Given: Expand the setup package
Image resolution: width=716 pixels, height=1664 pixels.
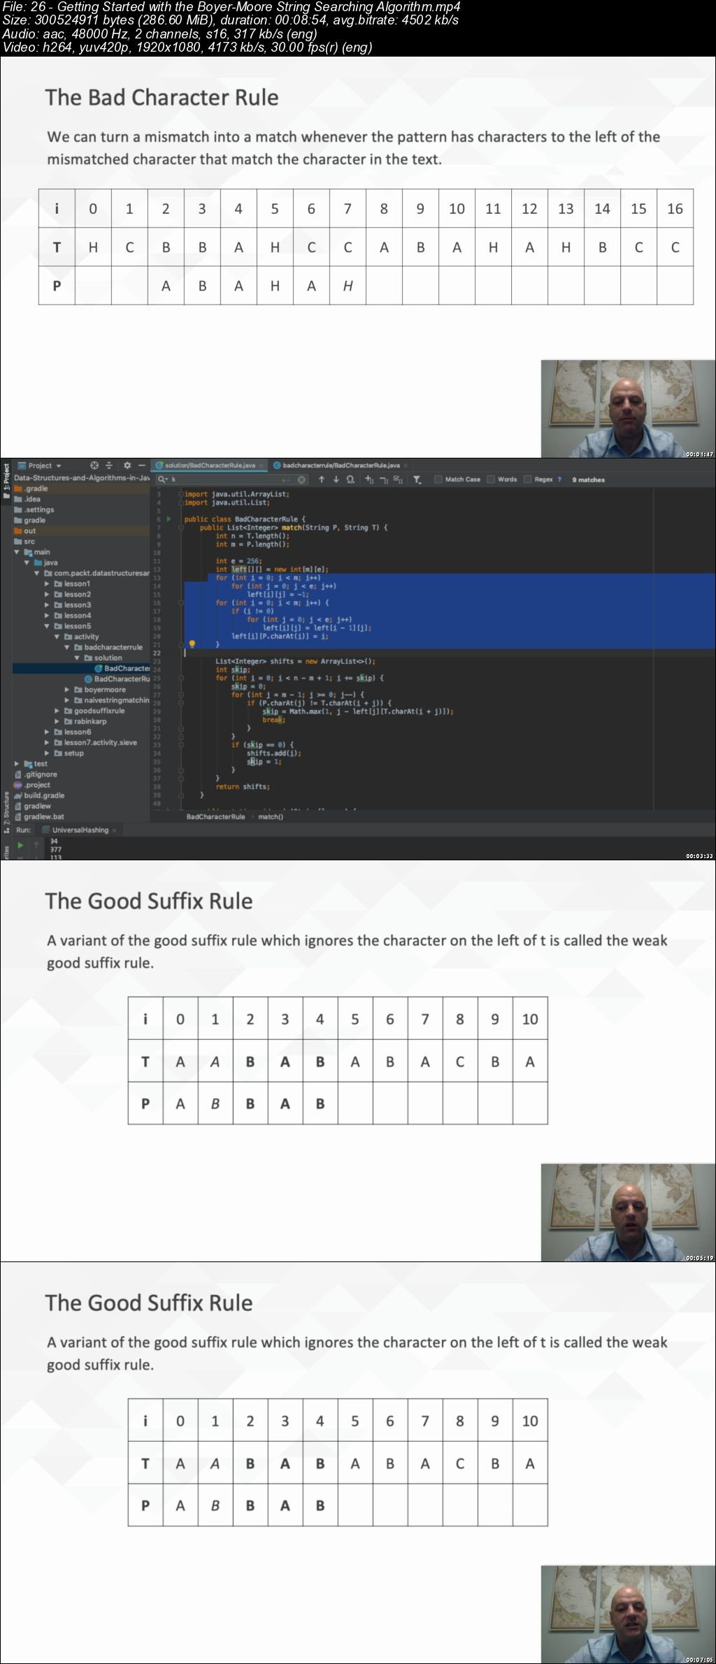Looking at the screenshot, I should coord(48,753).
